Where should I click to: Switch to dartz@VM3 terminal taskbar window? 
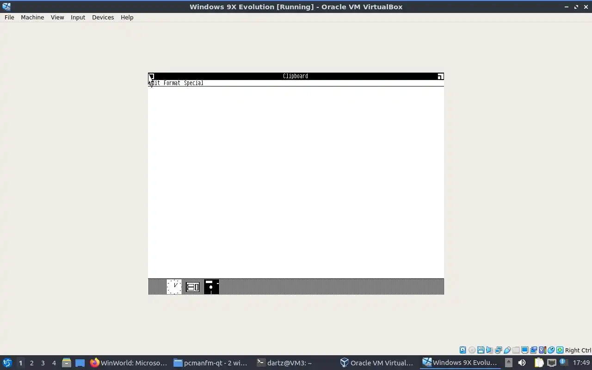(294, 363)
